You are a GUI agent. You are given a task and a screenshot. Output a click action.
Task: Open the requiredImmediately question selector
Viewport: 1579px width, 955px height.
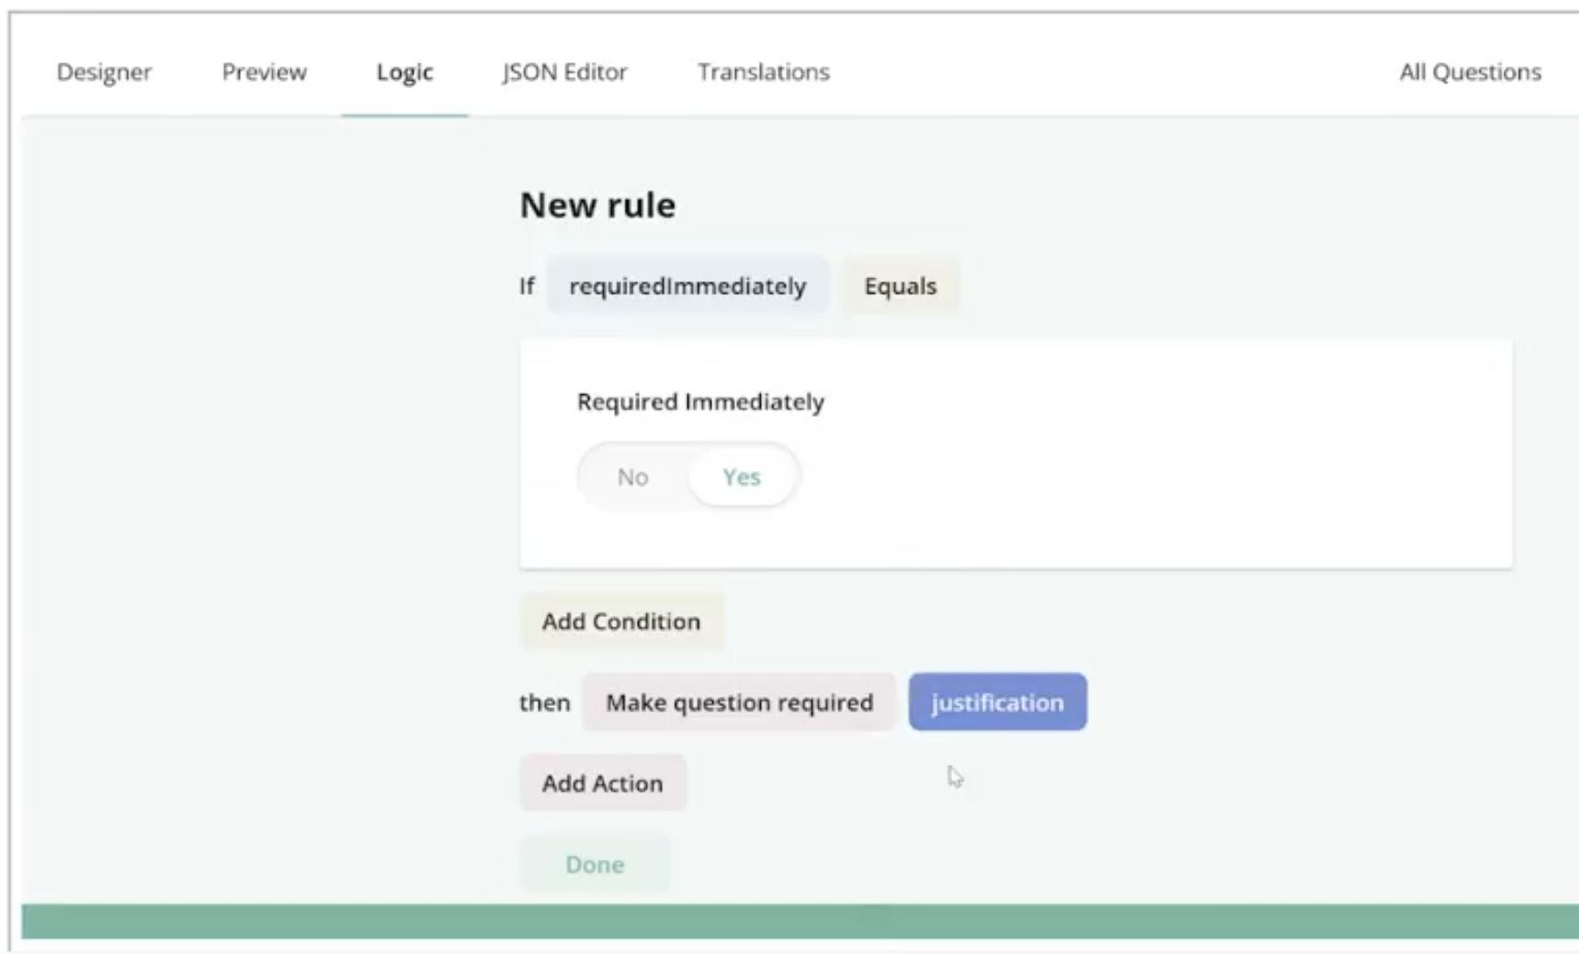687,286
